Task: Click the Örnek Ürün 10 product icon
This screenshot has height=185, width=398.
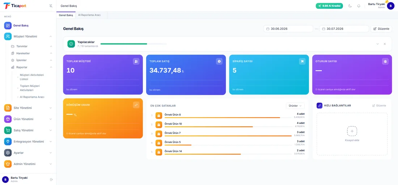Action: pyautogui.click(x=158, y=125)
